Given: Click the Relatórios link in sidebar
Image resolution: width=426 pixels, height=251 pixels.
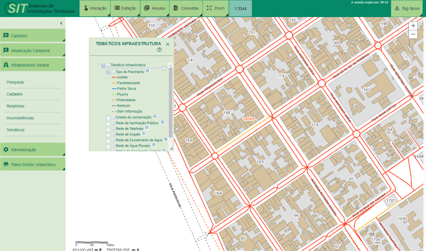Looking at the screenshot, I should (15, 106).
